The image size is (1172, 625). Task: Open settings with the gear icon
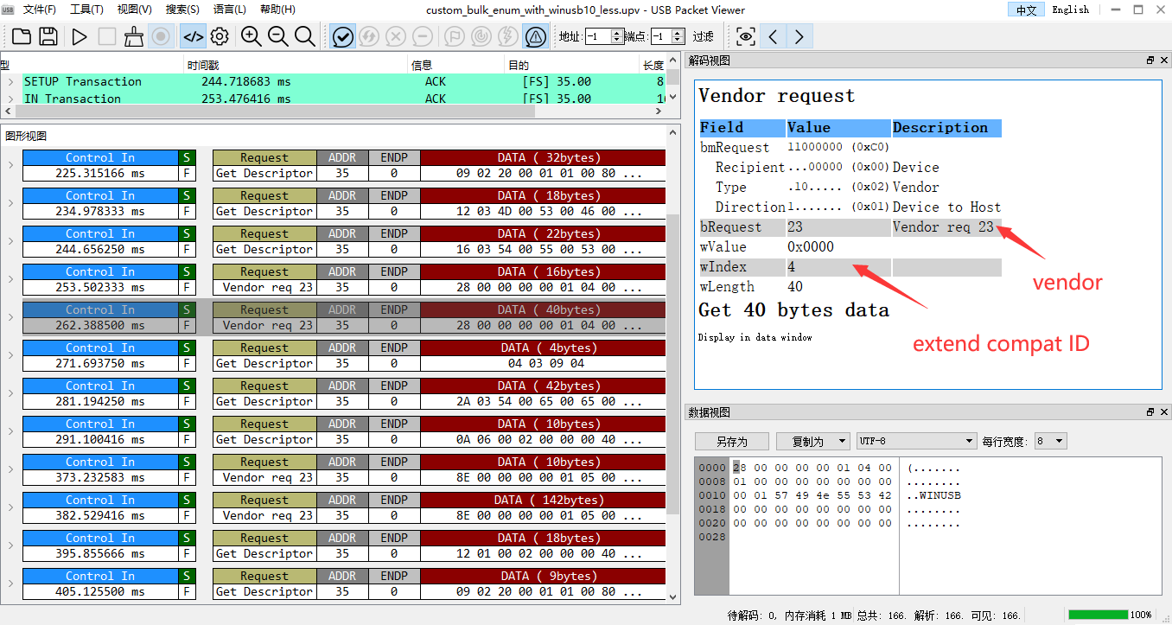tap(220, 36)
